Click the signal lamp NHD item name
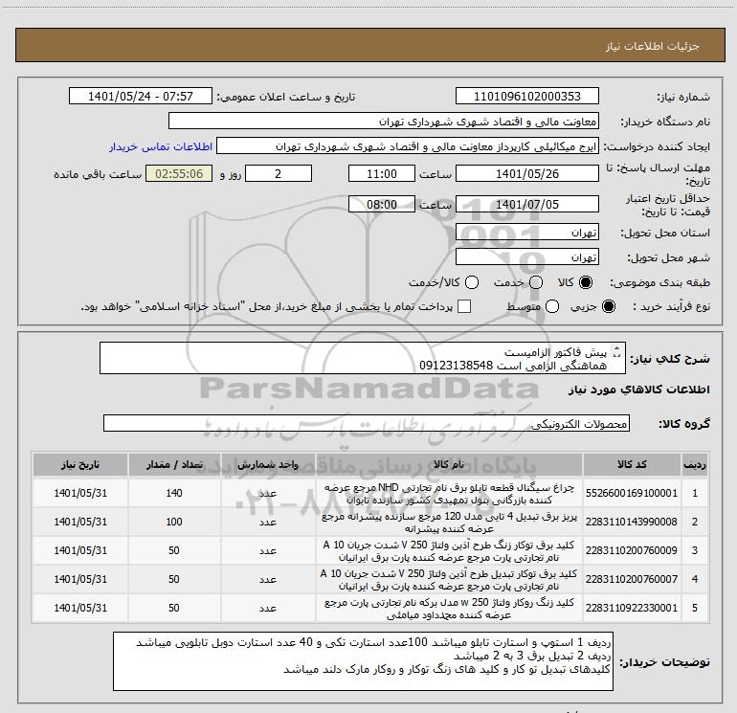This screenshot has height=713, width=737. [449, 494]
